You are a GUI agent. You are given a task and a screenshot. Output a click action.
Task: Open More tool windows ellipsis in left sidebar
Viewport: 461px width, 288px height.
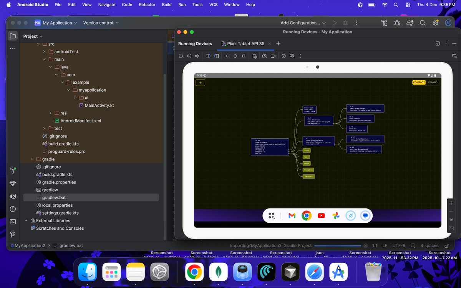coord(13,48)
